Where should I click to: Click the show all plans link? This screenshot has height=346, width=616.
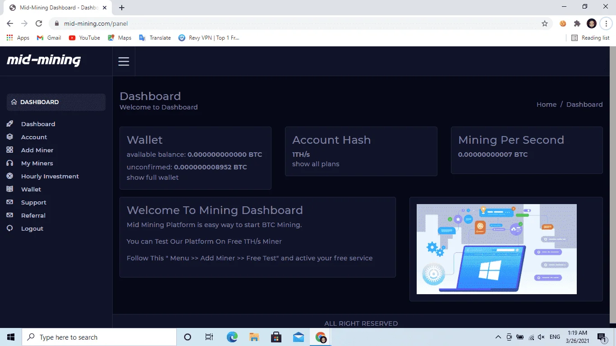point(316,164)
